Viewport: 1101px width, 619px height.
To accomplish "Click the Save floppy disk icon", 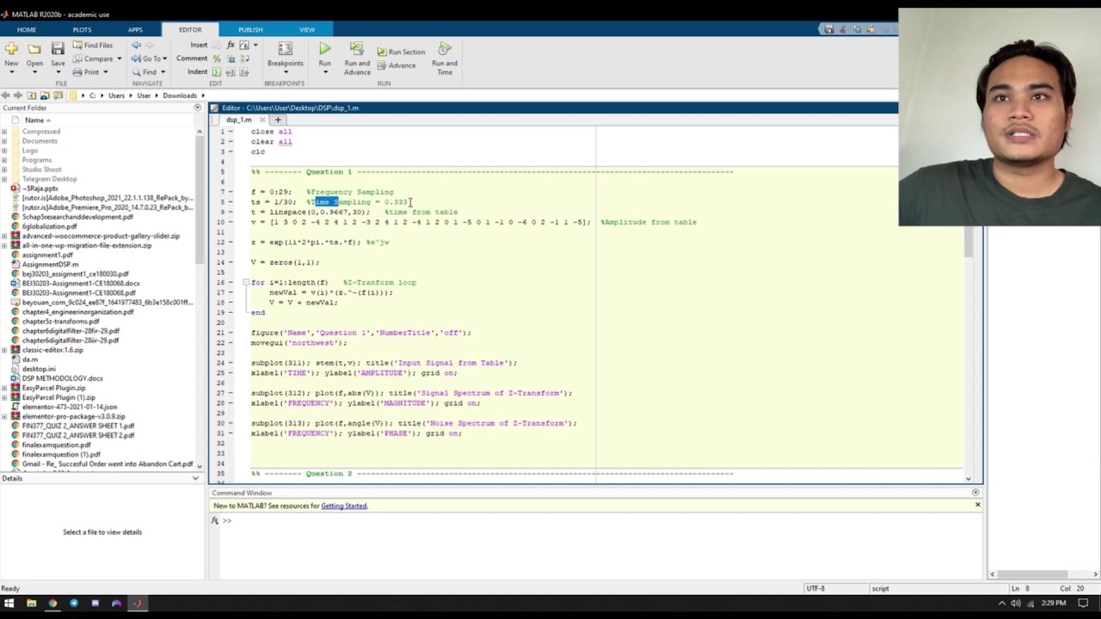I will pos(58,49).
